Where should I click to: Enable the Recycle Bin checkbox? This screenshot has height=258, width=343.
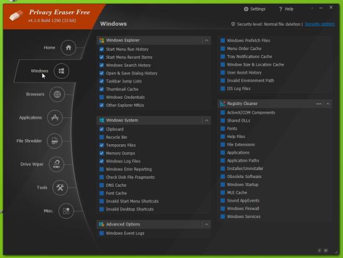click(102, 137)
